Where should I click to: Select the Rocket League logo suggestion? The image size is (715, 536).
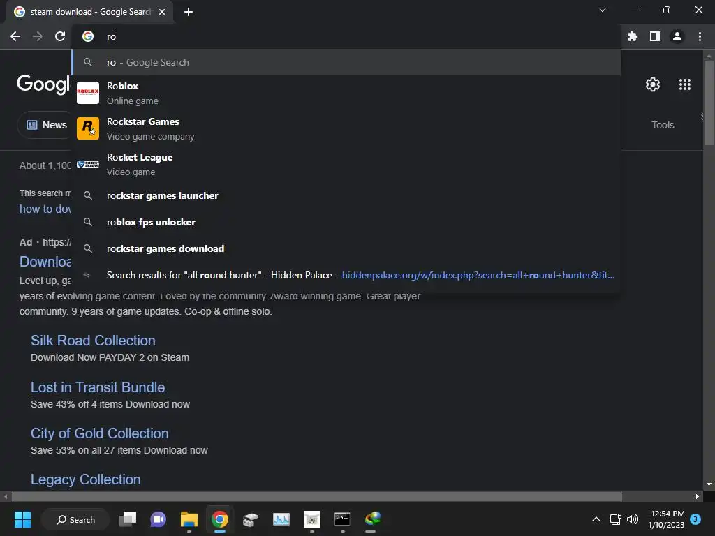coord(87,164)
